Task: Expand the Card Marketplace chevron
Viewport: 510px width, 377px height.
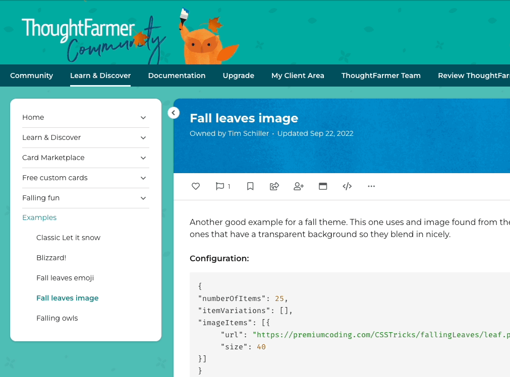Action: (143, 158)
